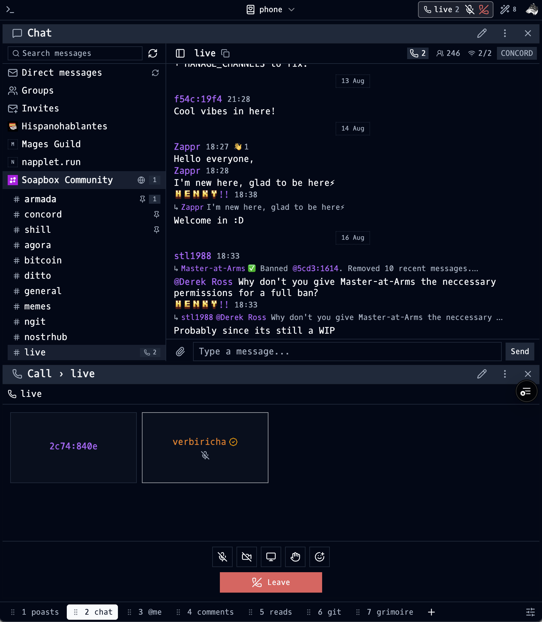Click call participants count badge

click(x=418, y=53)
